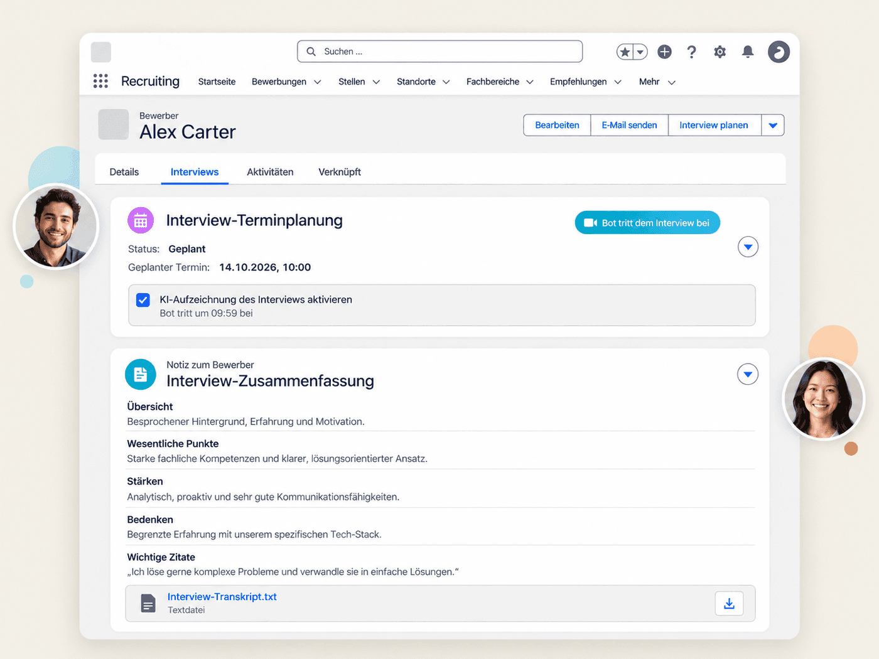This screenshot has height=659, width=879.
Task: Expand the Fachbereiche chevron
Action: coord(530,82)
